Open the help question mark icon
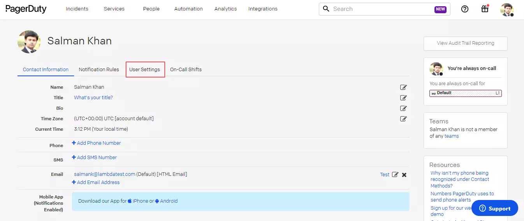 (464, 9)
